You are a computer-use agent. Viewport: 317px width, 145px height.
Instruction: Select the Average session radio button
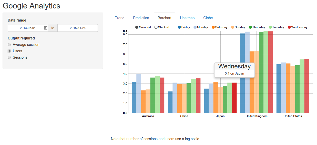[x=9, y=45]
